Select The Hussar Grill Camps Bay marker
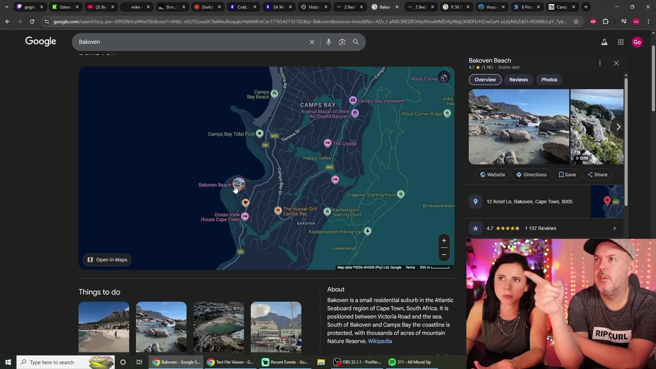656x369 pixels. coord(278,210)
